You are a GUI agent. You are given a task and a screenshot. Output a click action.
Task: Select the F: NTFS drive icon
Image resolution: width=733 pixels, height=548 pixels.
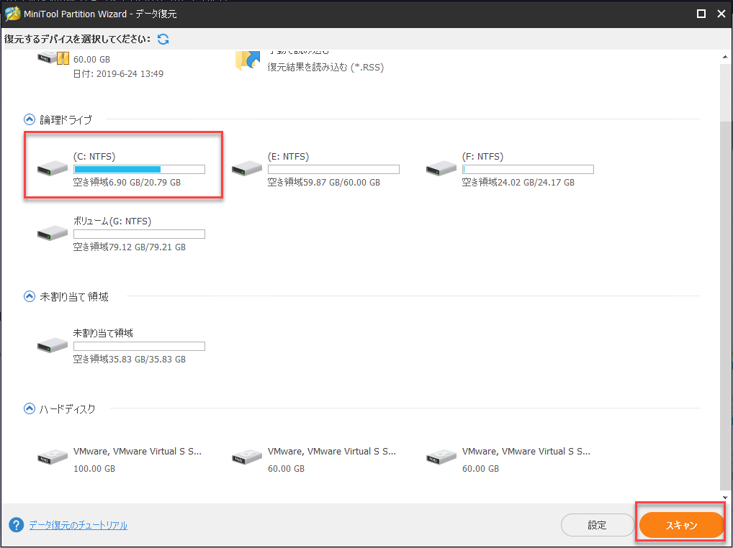441,168
